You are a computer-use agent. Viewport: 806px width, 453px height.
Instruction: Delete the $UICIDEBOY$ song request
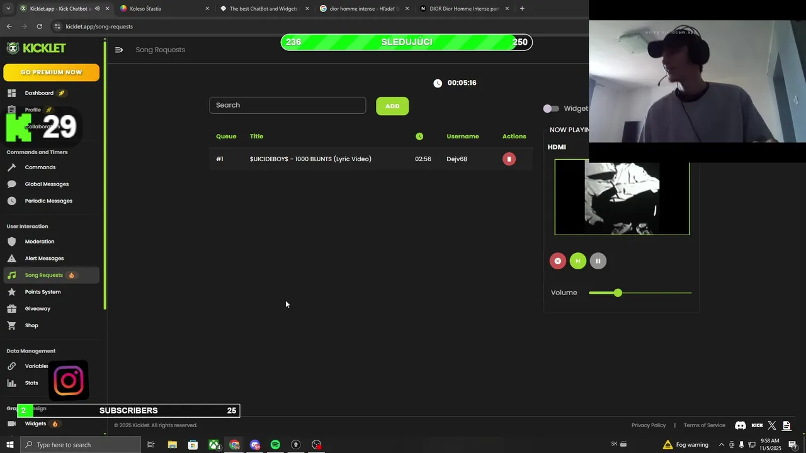click(509, 159)
